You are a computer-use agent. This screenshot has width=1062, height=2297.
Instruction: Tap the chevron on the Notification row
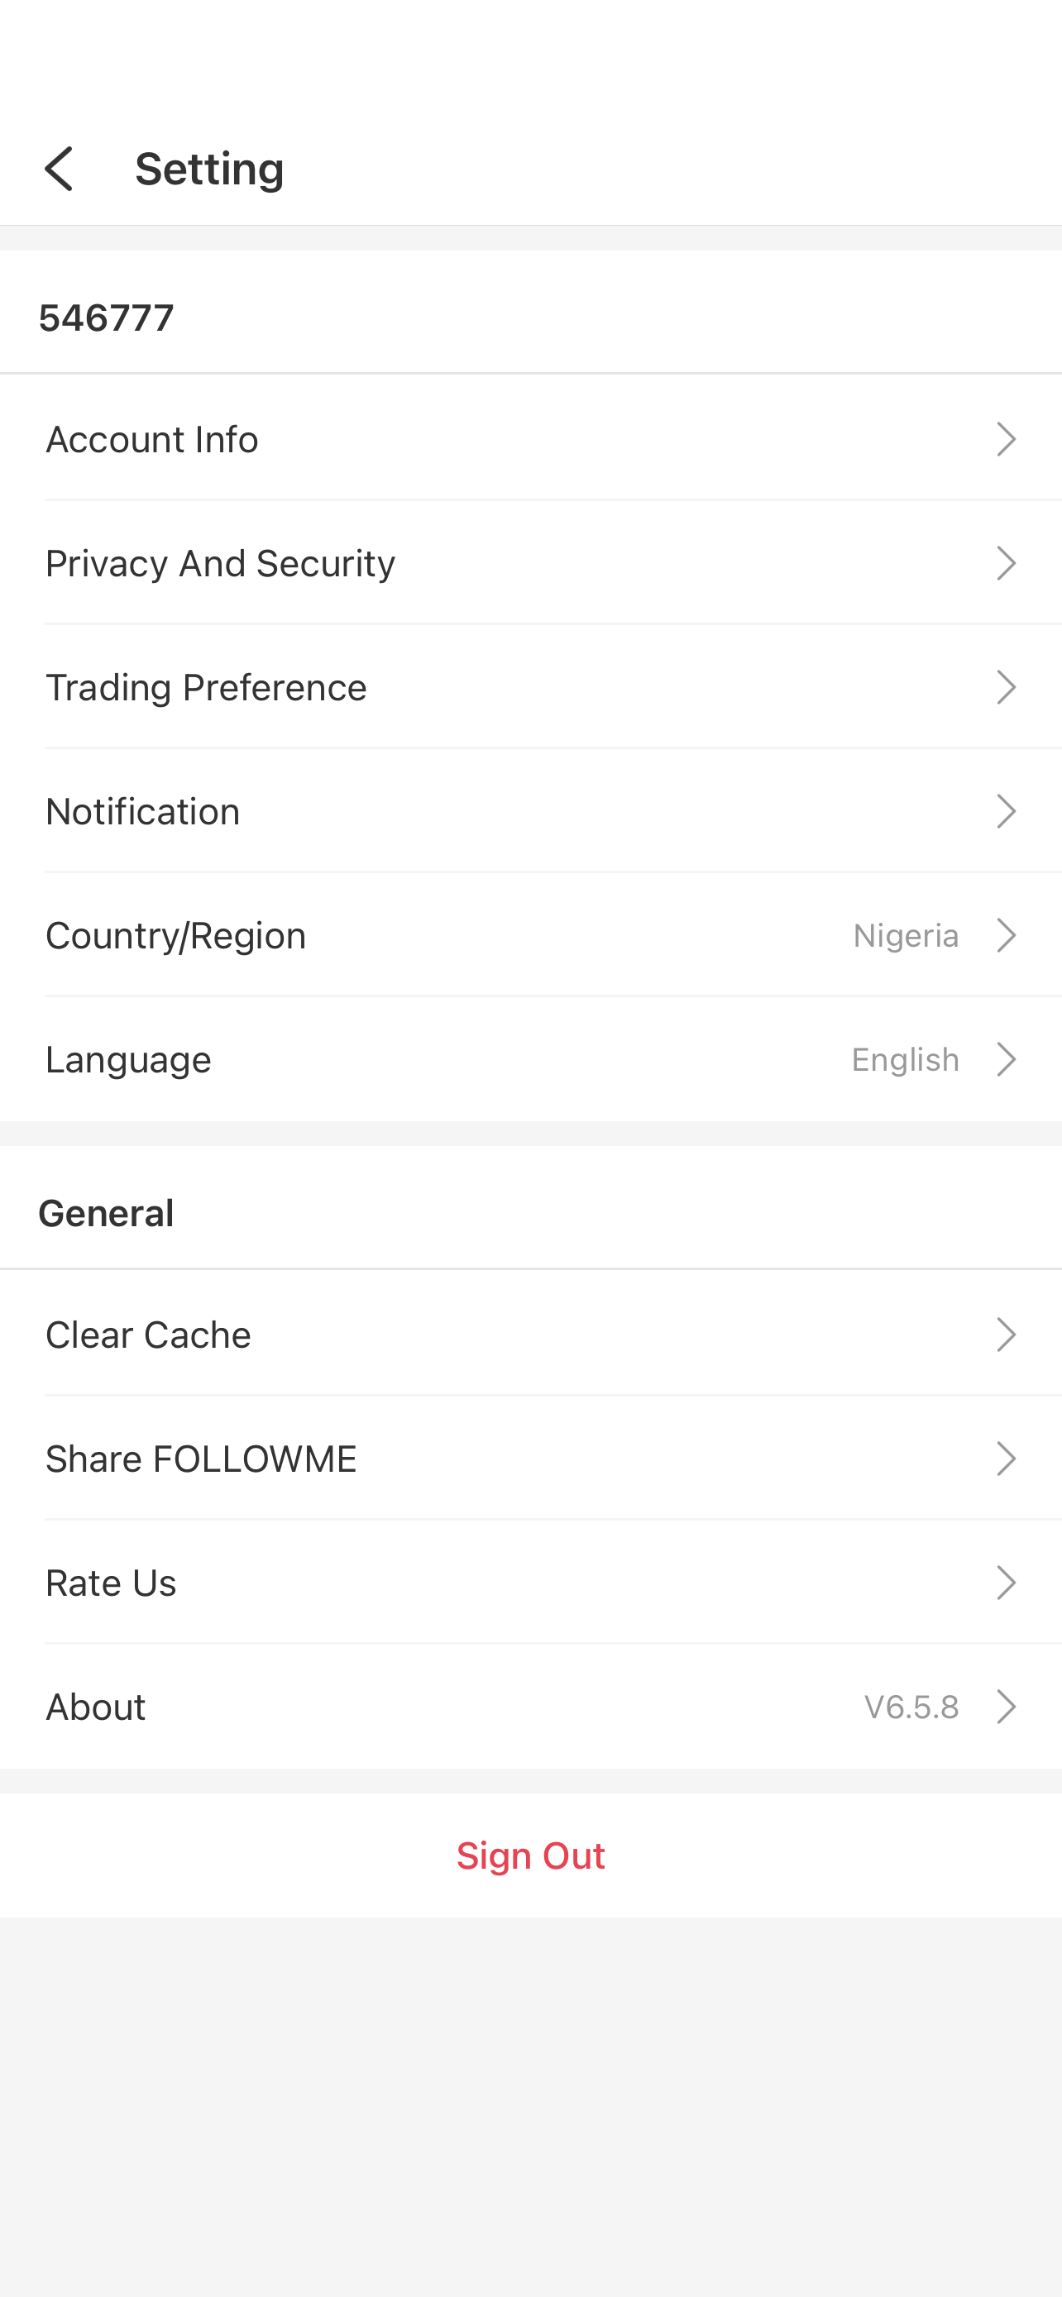1006,810
